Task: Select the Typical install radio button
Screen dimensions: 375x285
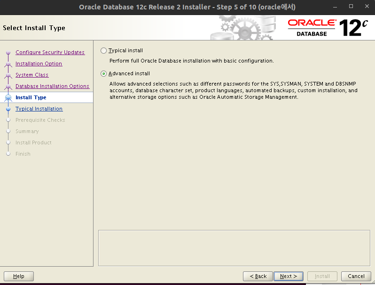Action: coord(103,50)
